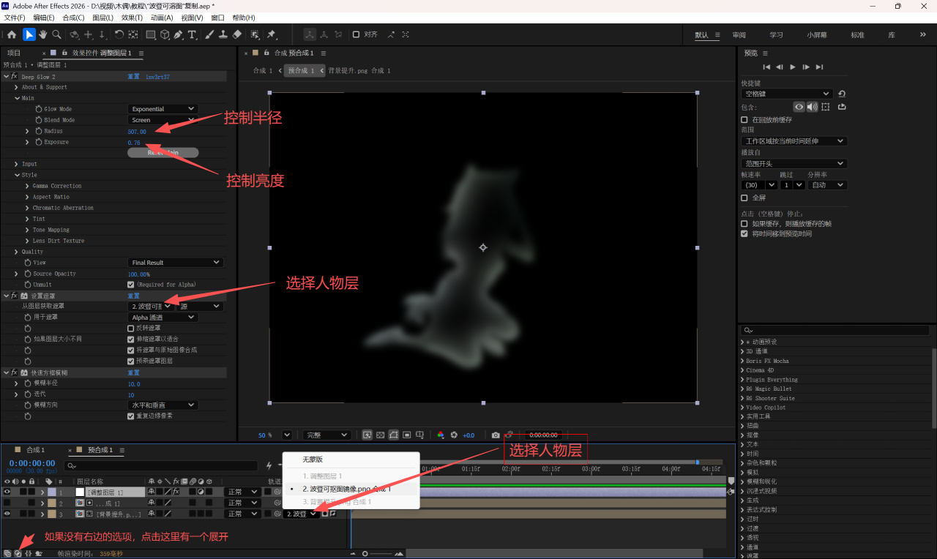
Task: Click the Reset Main button
Action: point(163,153)
